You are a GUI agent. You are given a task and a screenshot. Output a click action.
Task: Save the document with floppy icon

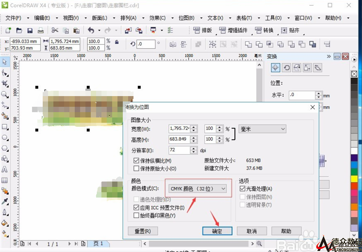(x=30, y=30)
